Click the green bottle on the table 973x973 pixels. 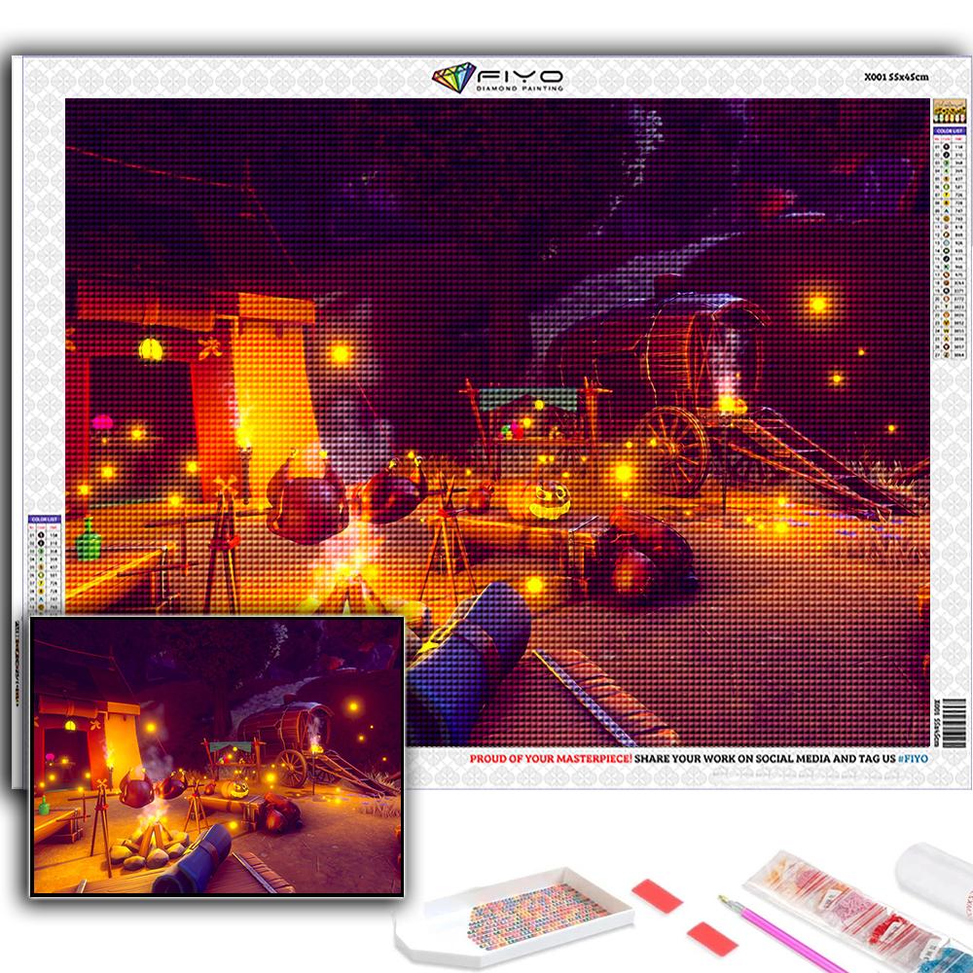pos(89,538)
